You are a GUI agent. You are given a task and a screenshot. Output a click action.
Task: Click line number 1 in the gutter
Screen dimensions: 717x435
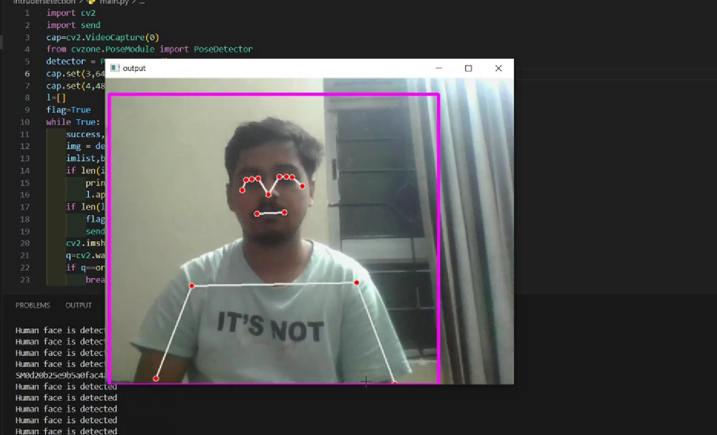27,13
